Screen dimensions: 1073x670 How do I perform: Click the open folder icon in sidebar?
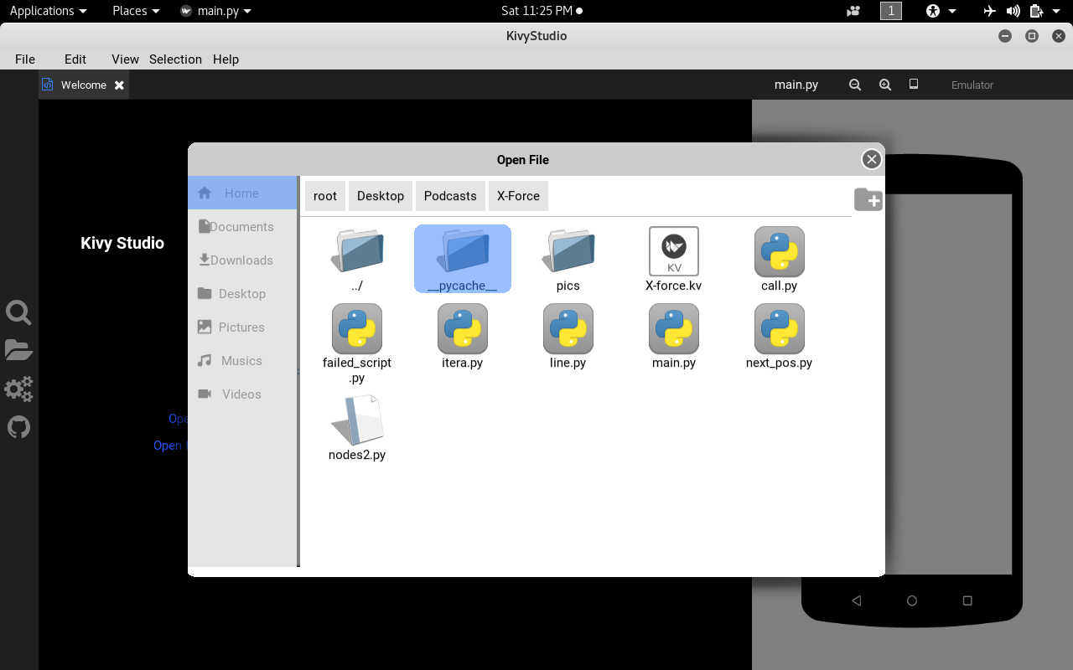(x=18, y=350)
